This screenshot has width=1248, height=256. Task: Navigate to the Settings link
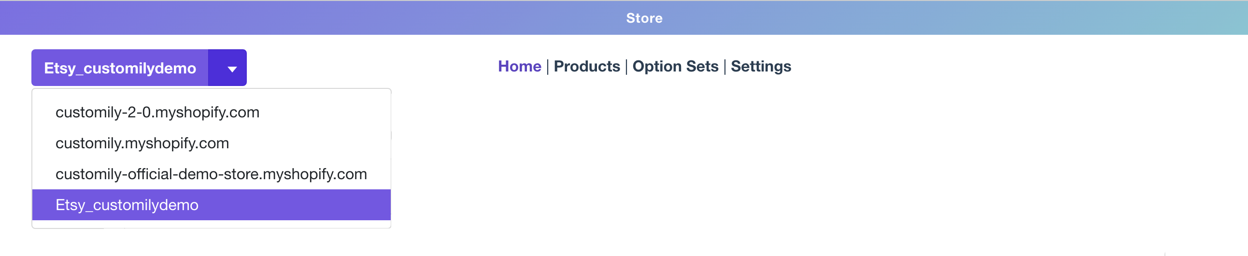[x=761, y=67]
